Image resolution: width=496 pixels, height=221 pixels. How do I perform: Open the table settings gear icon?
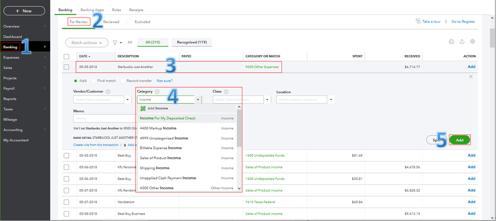(473, 42)
